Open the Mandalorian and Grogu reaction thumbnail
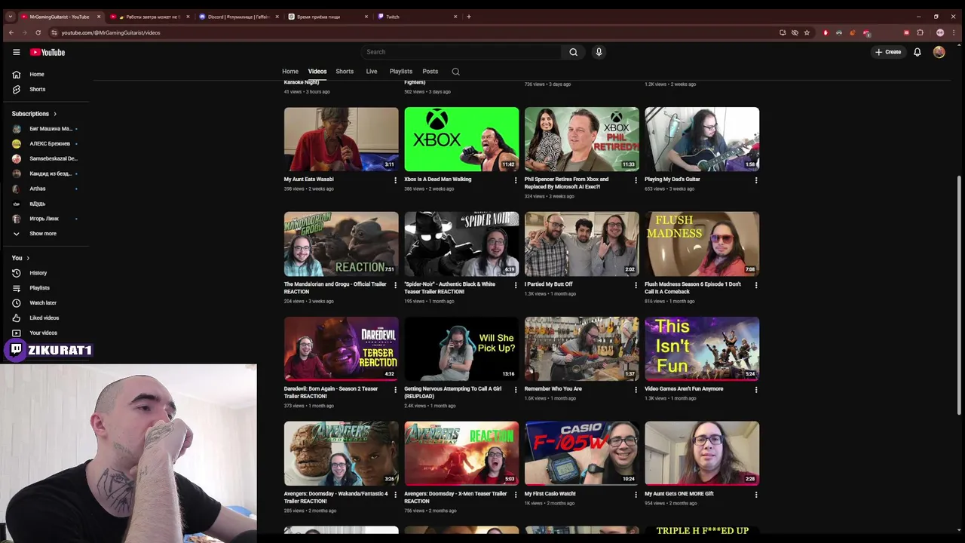This screenshot has width=965, height=543. [341, 244]
